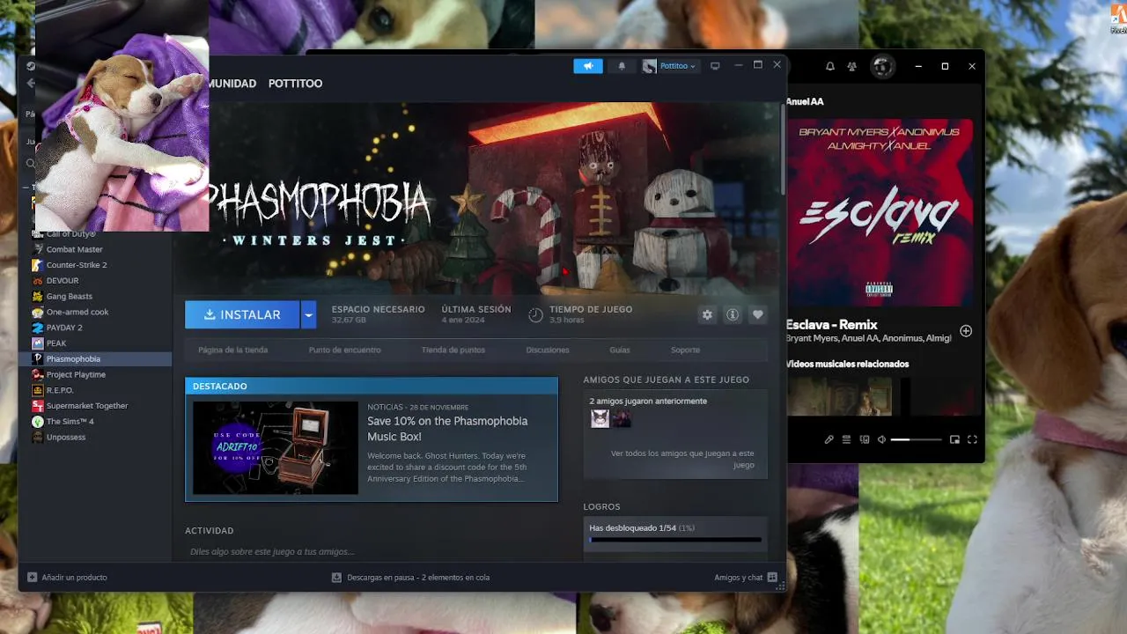
Task: Add Phasmophobia to favorites with heart
Action: click(757, 314)
